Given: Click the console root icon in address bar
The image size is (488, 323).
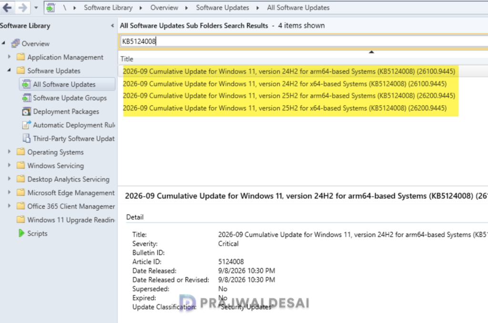Looking at the screenshot, I should click(x=51, y=8).
